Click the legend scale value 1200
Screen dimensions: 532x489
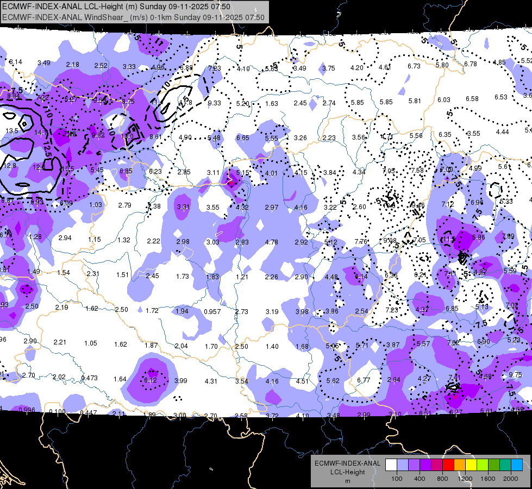click(x=465, y=479)
